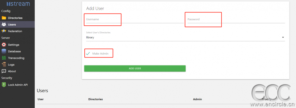
Task: Click the About info bubble icon
Action: 4,71
